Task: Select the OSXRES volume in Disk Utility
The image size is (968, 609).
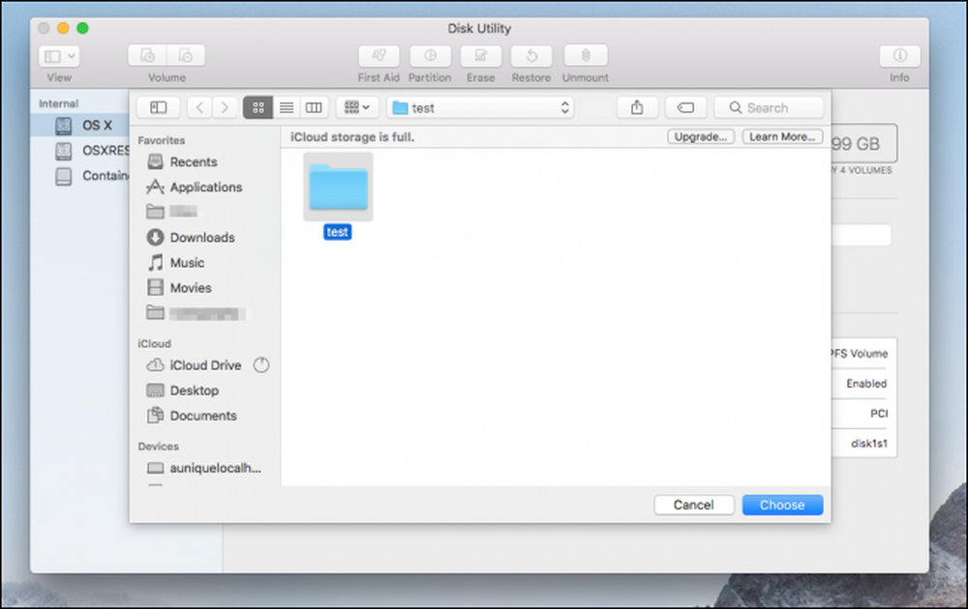Action: coord(92,151)
